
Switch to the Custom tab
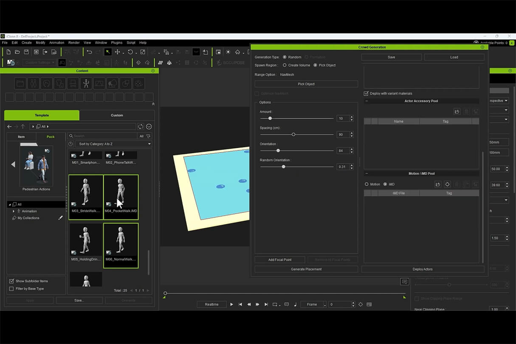coord(117,115)
